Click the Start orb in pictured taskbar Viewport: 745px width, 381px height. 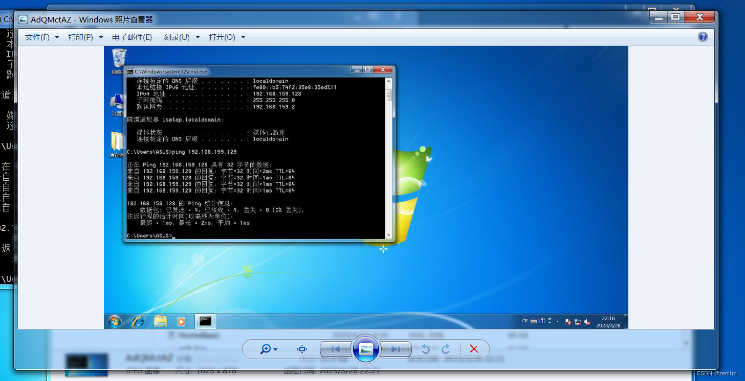(x=115, y=321)
